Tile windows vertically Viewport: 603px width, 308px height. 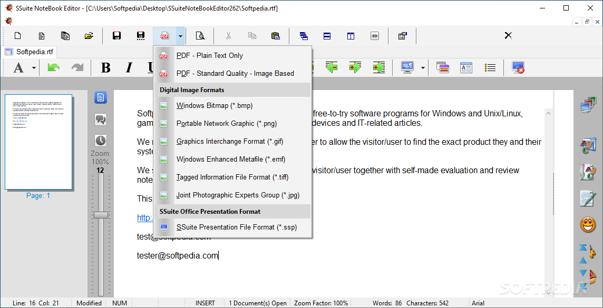click(351, 36)
